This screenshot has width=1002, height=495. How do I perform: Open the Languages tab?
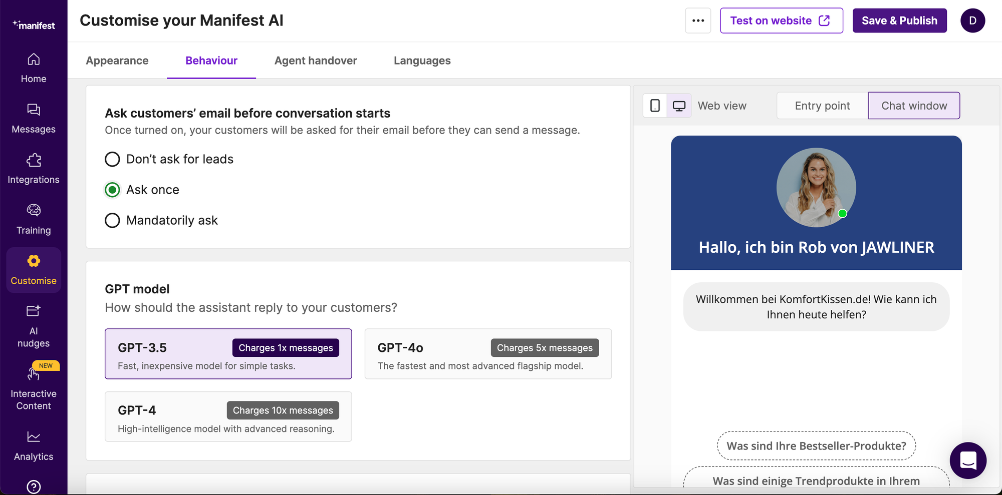[422, 61]
